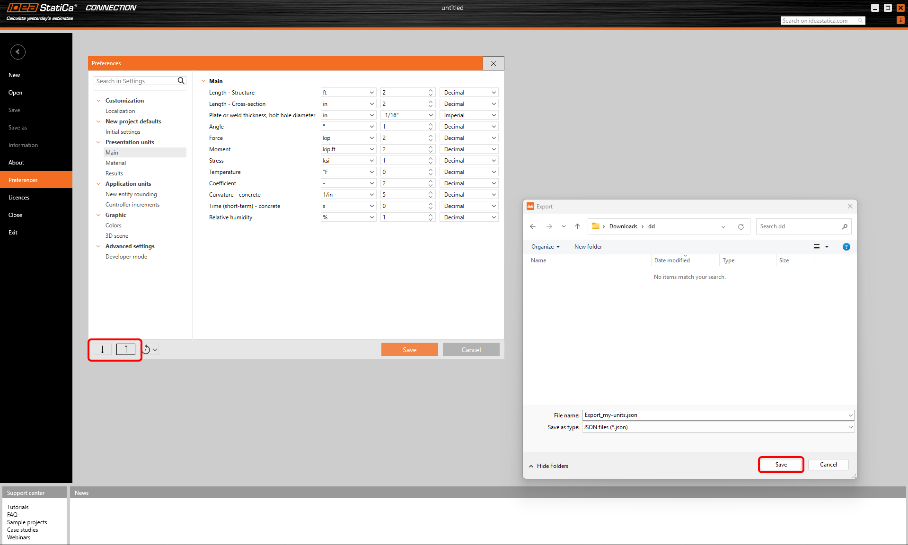Expand the Save as type dropdown
This screenshot has height=545, width=908.
[x=850, y=427]
